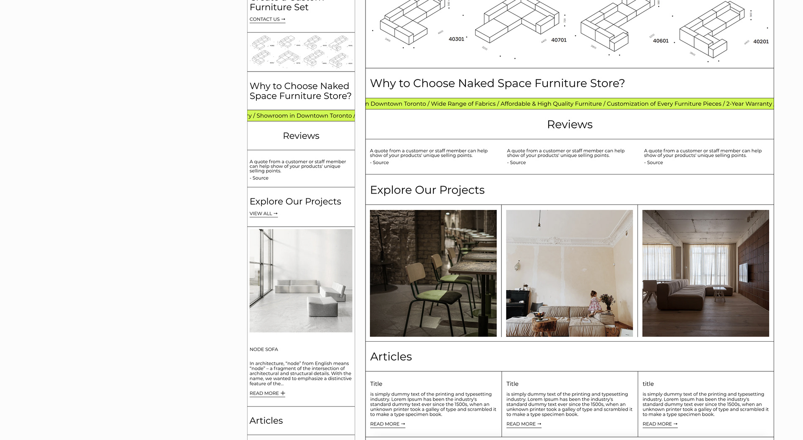The width and height of the screenshot is (803, 440).
Task: Open the Node Sofa white room photo
Action: coord(301,281)
